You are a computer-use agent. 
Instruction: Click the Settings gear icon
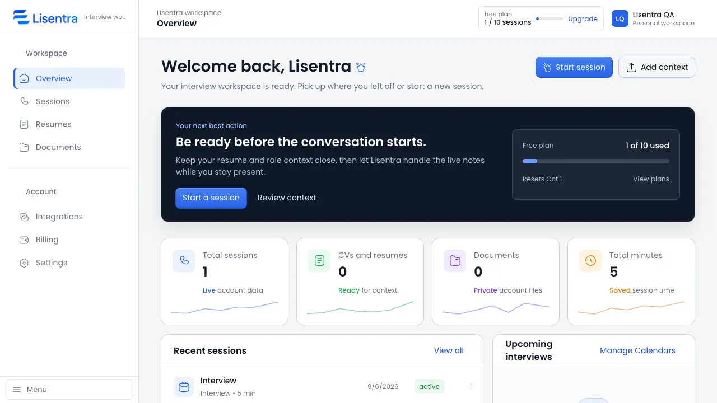click(x=24, y=263)
